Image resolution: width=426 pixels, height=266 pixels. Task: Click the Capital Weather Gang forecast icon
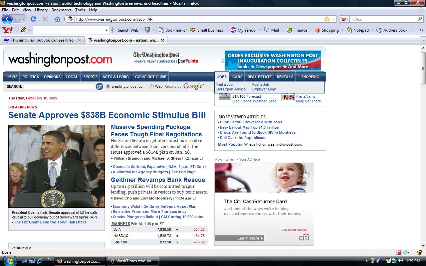pos(224,97)
